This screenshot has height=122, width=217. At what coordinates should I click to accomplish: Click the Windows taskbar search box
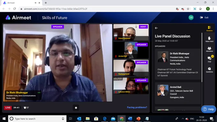(37, 119)
